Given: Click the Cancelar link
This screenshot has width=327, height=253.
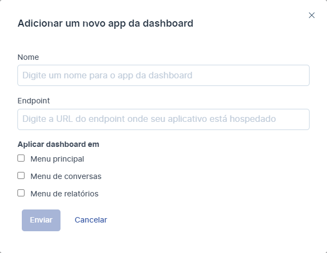Looking at the screenshot, I should (91, 220).
